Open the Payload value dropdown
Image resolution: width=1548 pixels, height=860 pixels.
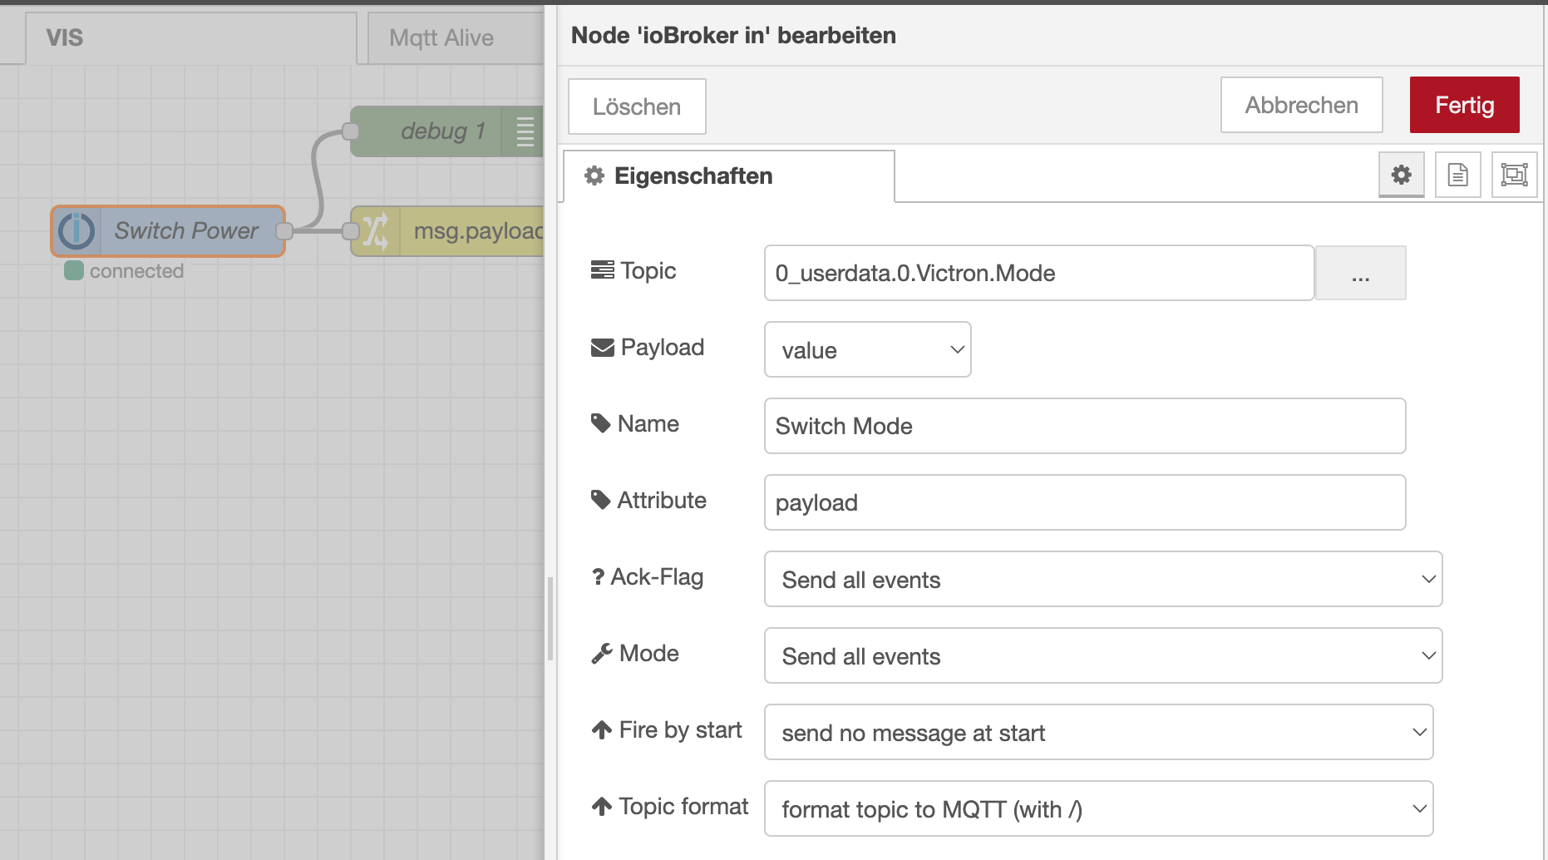[x=868, y=349]
